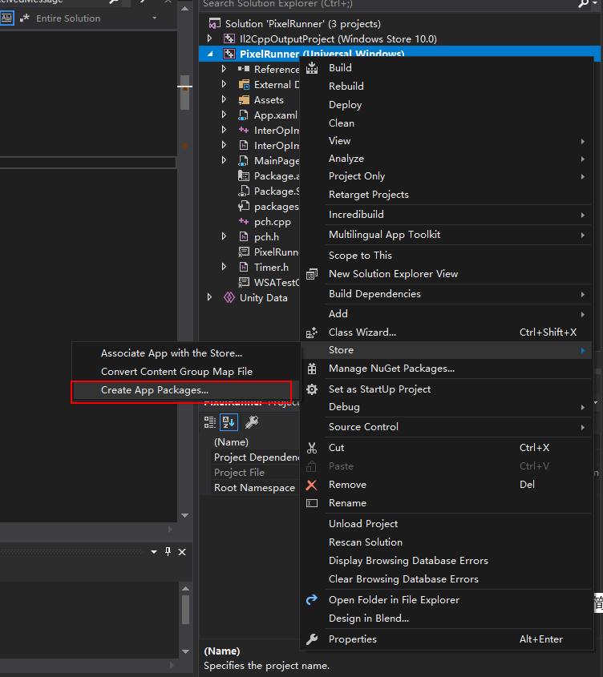Click the Open Folder in File Explorer arrow icon
Viewport: 603px width, 677px height.
coord(312,600)
